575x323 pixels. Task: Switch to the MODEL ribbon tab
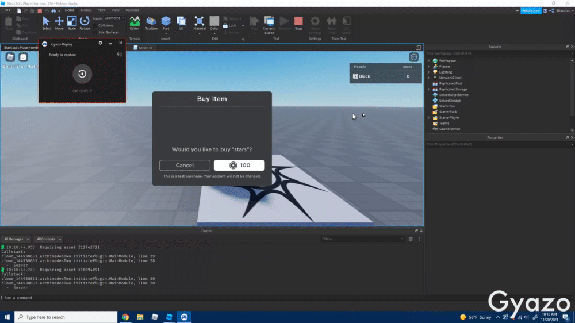(86, 10)
